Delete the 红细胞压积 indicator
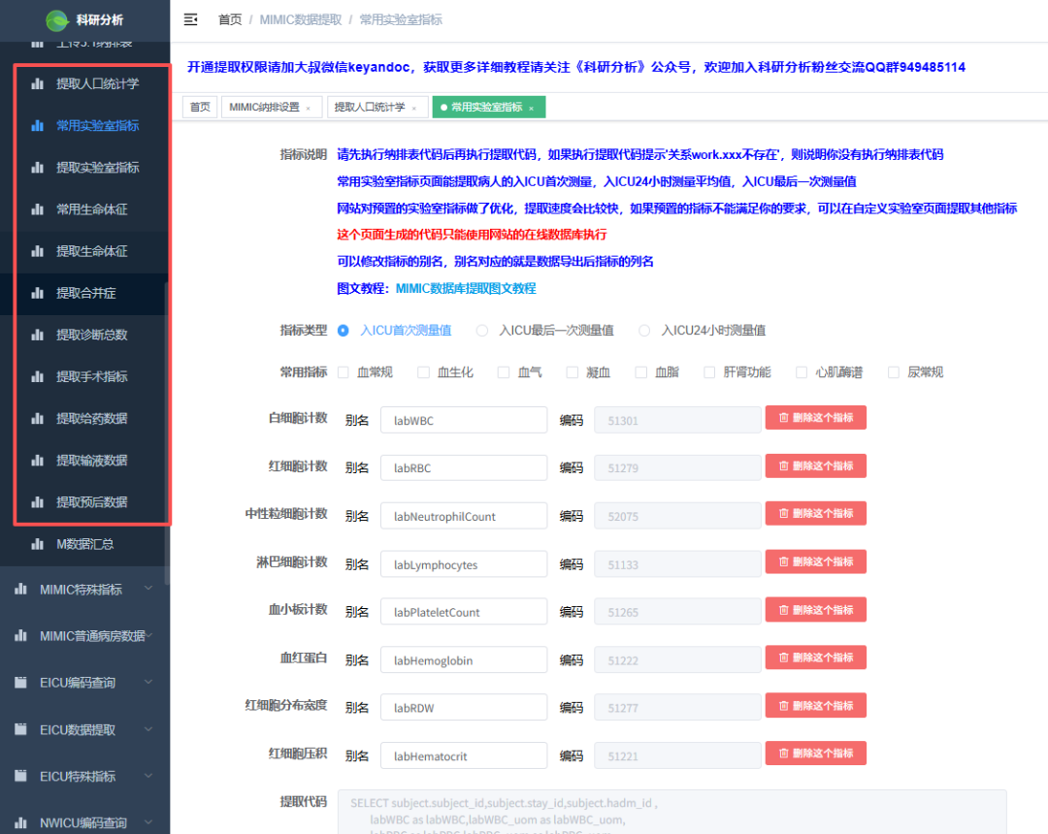 (815, 754)
